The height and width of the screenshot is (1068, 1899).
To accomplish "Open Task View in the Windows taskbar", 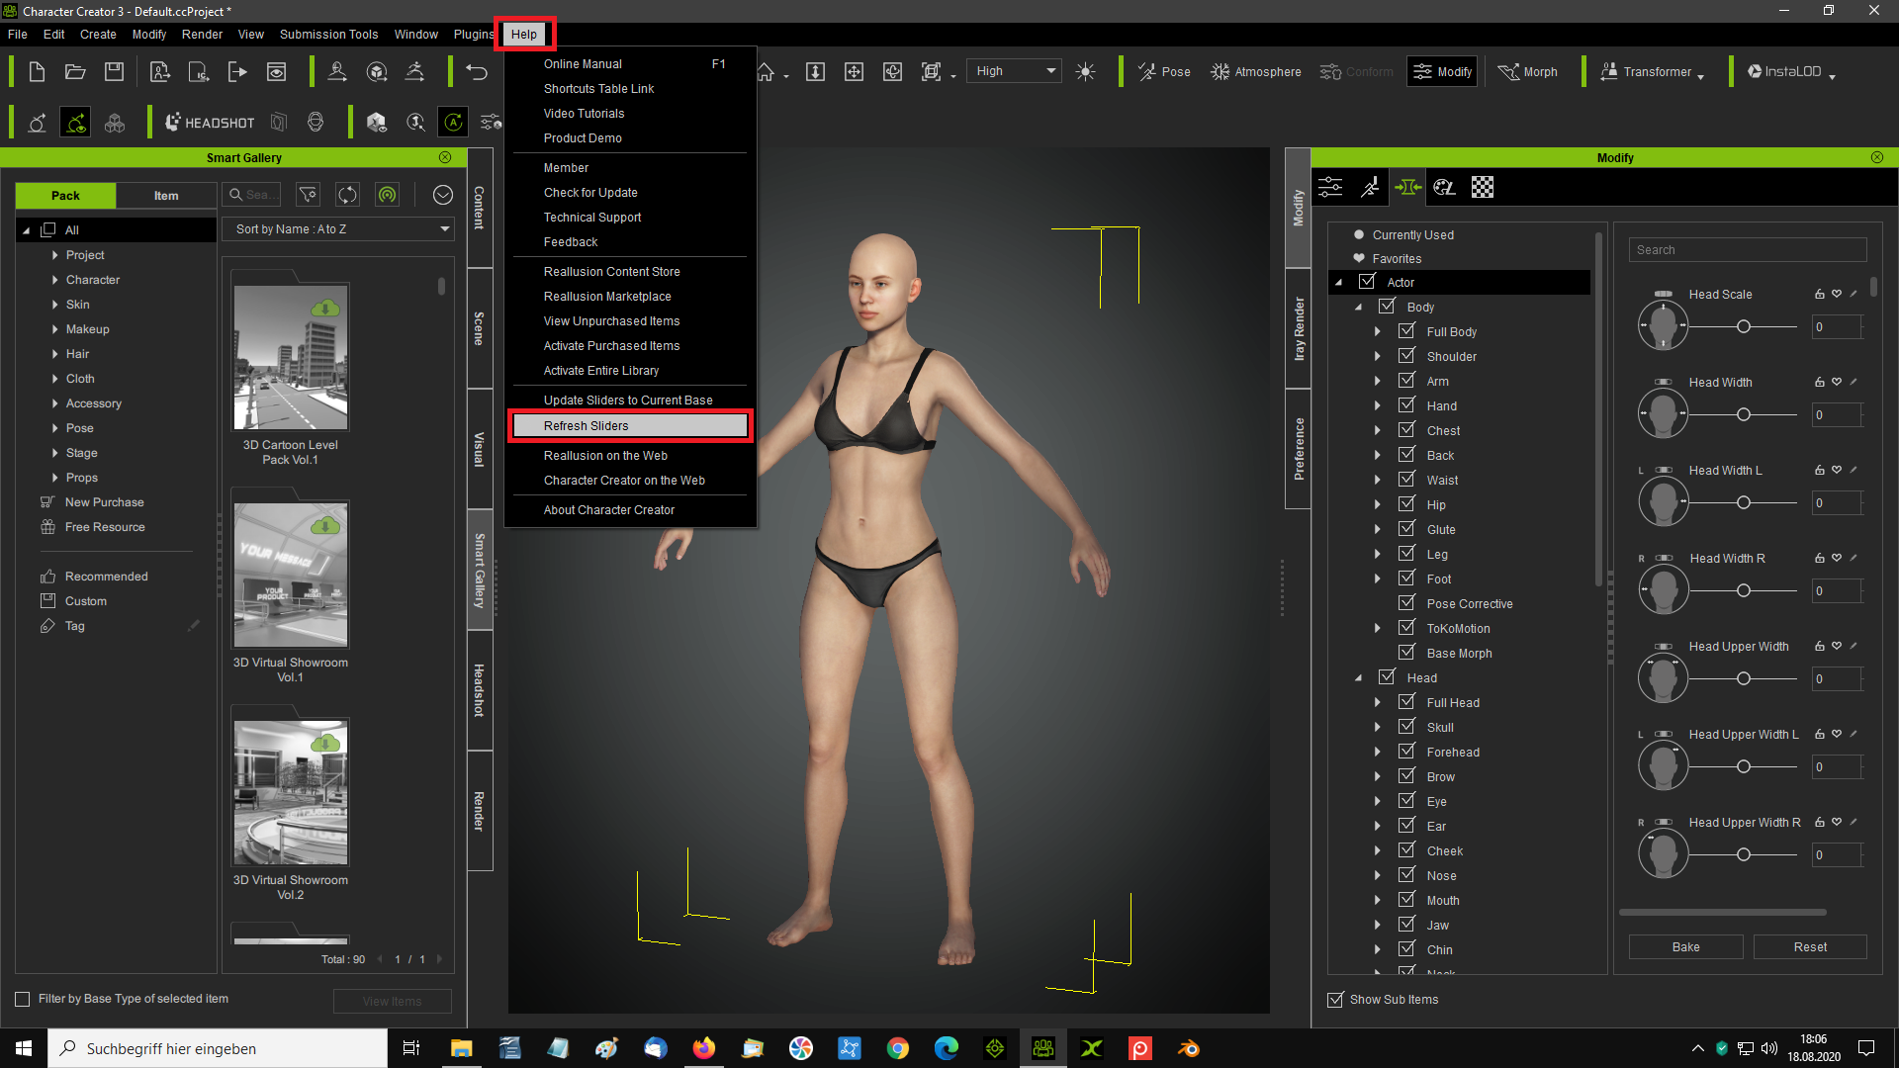I will [411, 1048].
